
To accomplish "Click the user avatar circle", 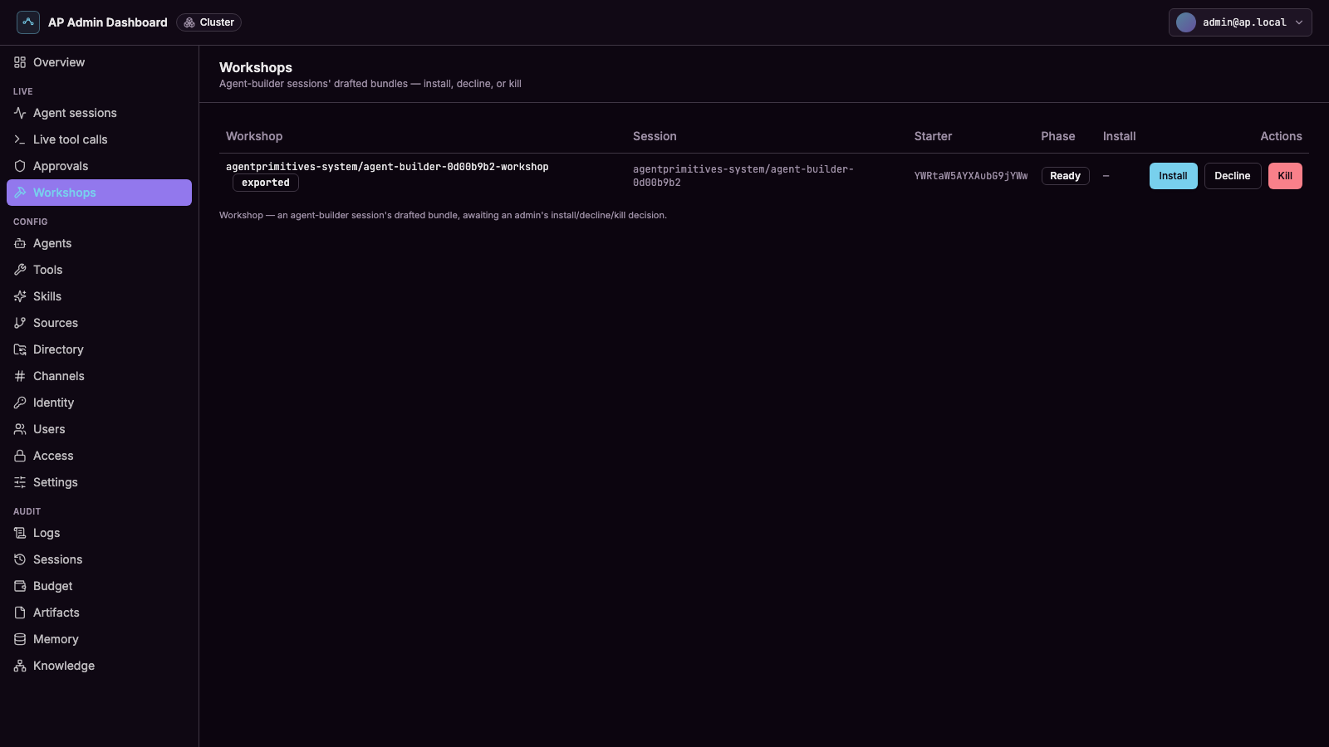I will coord(1186,22).
